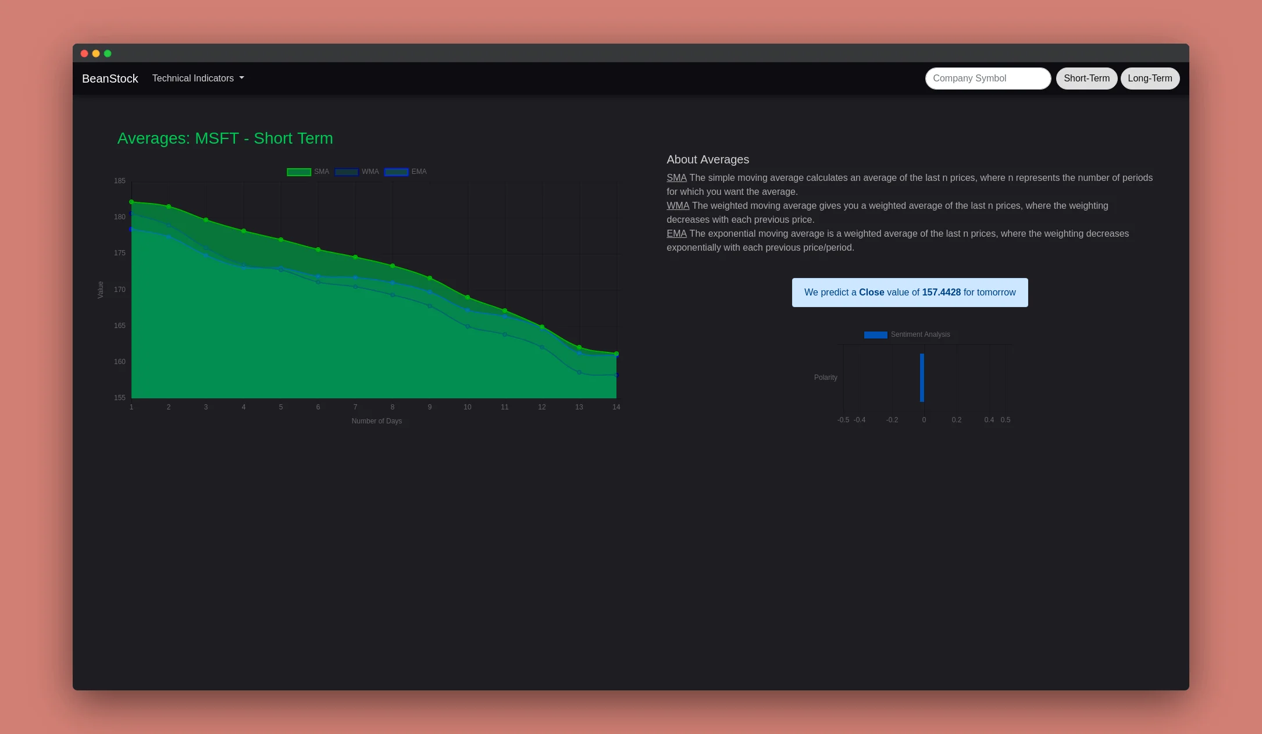
Task: Focus the Company Symbol input field
Action: (x=988, y=79)
